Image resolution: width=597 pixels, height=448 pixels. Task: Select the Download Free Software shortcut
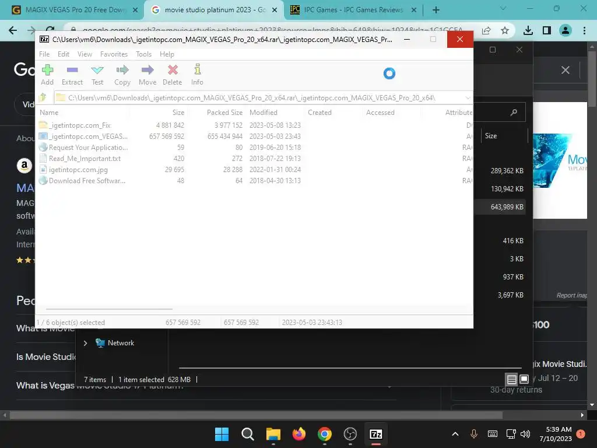[82, 180]
